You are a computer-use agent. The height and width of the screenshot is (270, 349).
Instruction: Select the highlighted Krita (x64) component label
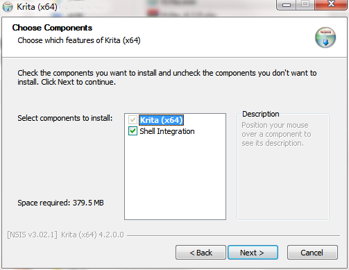coord(161,120)
